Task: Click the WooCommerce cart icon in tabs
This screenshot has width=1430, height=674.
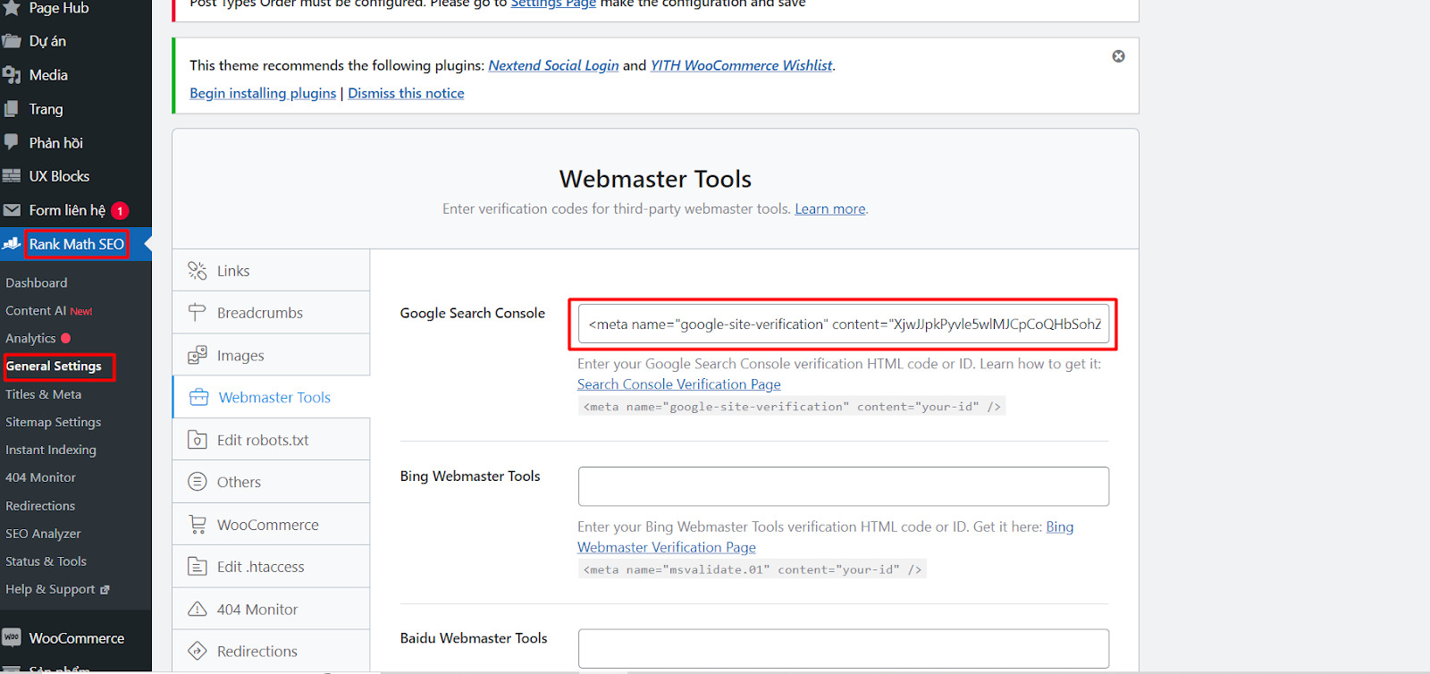Action: 197,525
